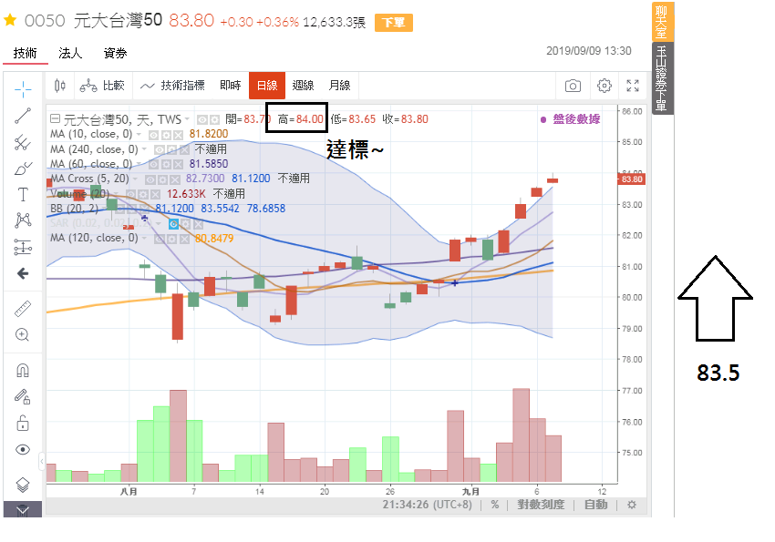Toggle 對數刻度 logarithmic scale
This screenshot has width=775, height=542.
coord(541,505)
